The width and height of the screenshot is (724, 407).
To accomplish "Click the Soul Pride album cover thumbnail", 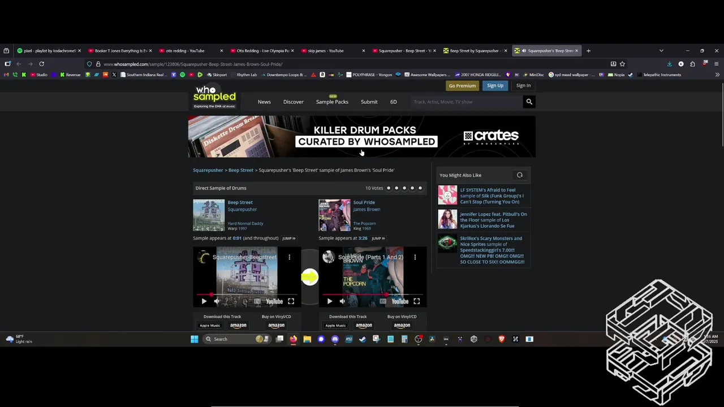I will [x=334, y=215].
